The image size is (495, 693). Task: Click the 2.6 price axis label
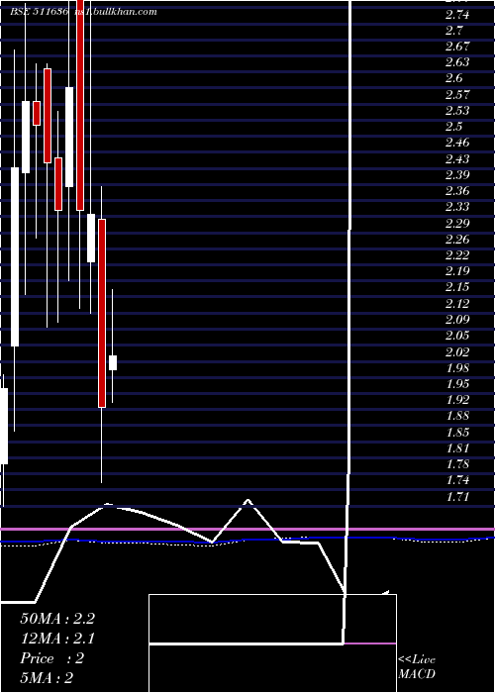[454, 78]
